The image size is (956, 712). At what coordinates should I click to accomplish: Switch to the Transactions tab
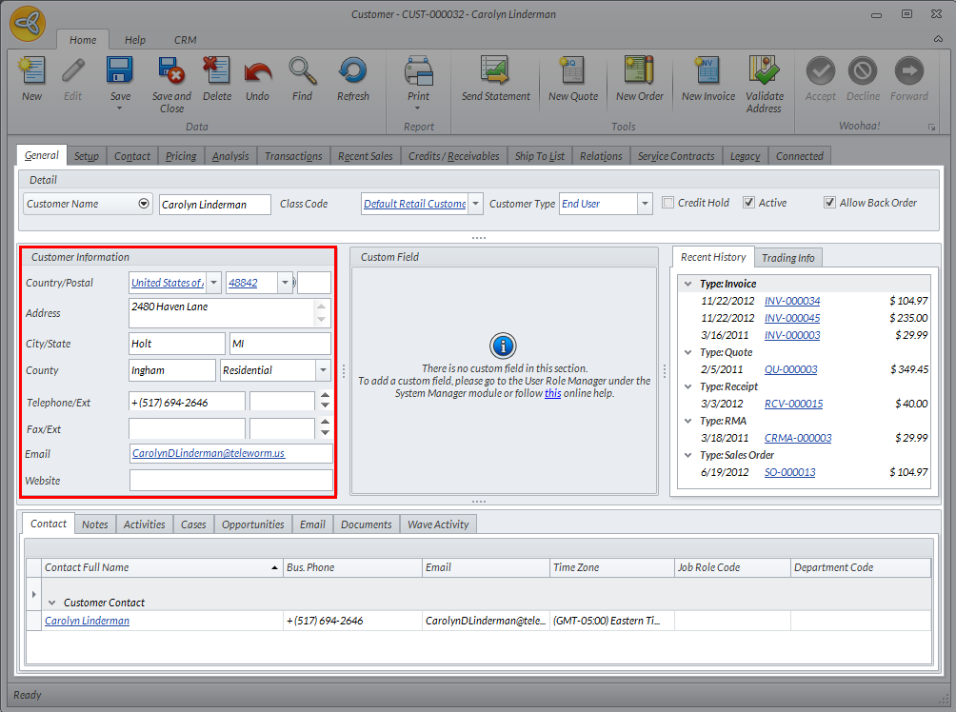[293, 156]
